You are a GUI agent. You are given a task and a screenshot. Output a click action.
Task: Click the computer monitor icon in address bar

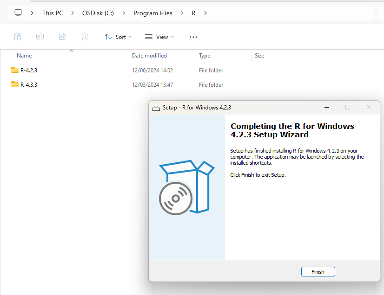[18, 13]
